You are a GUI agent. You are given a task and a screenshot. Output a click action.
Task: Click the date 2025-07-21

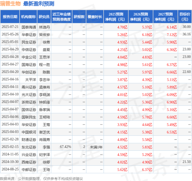10,27
